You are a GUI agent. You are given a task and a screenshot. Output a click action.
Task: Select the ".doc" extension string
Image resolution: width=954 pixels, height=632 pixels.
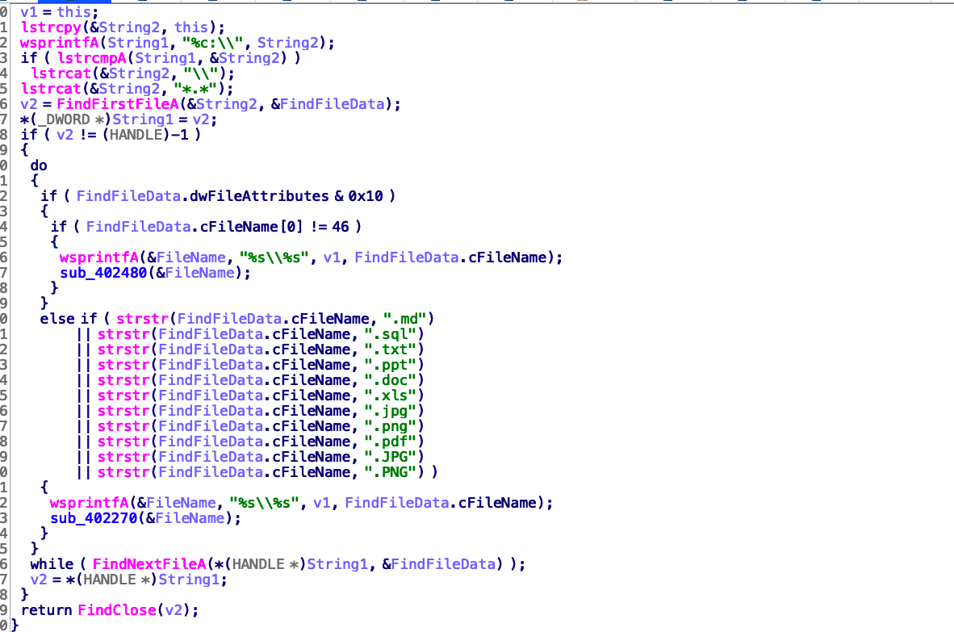click(390, 380)
